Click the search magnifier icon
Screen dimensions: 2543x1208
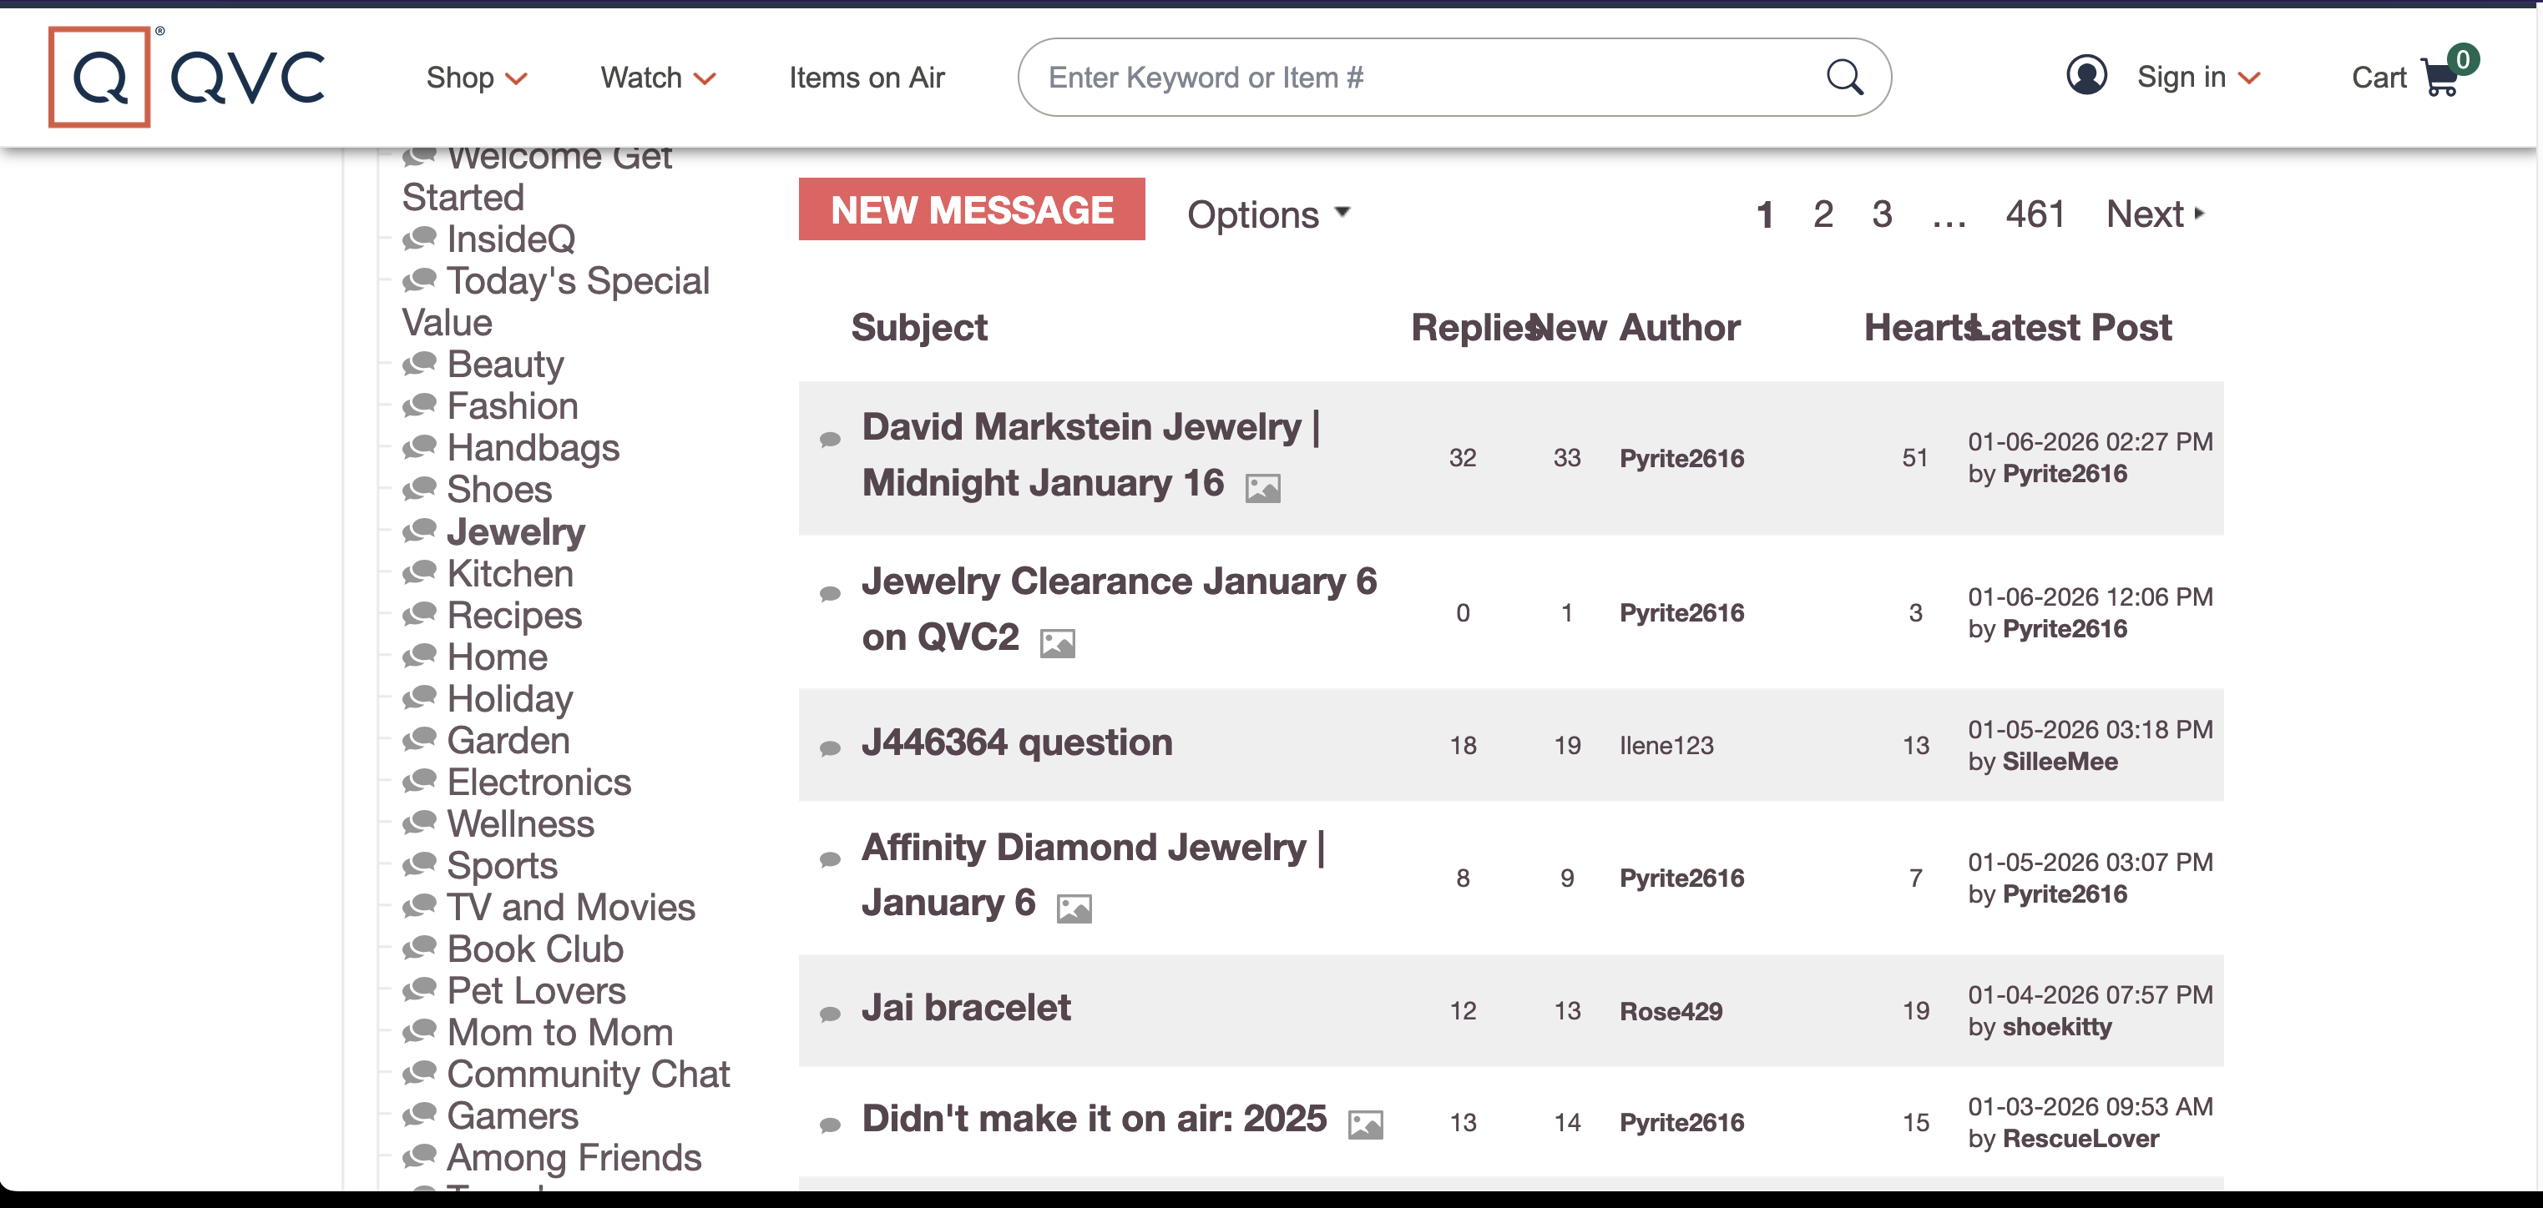[x=1844, y=76]
